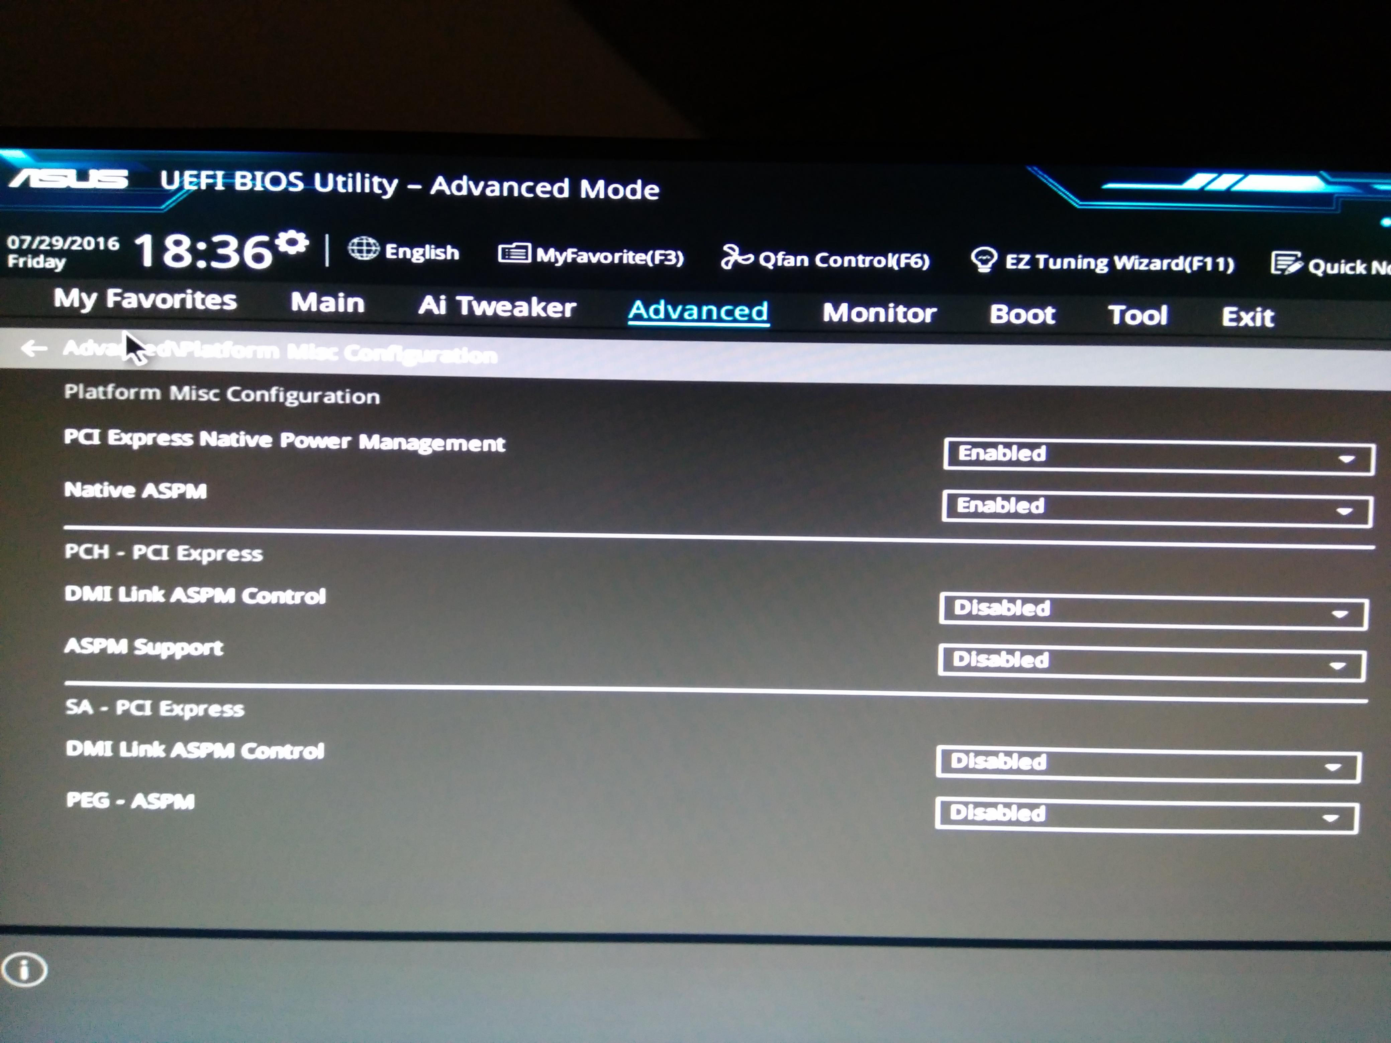Switch to the Ai Tweaker tab
Screen dimensions: 1391x1043
point(497,306)
